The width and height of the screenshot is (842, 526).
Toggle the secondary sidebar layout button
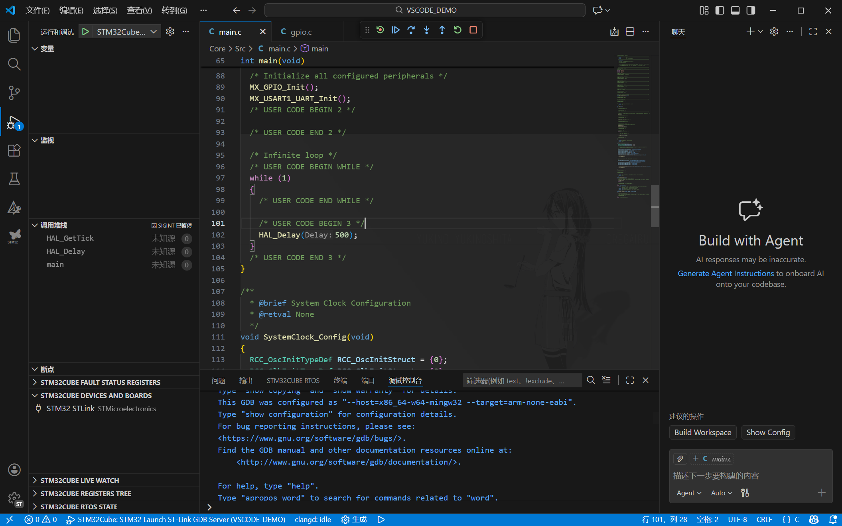751,10
